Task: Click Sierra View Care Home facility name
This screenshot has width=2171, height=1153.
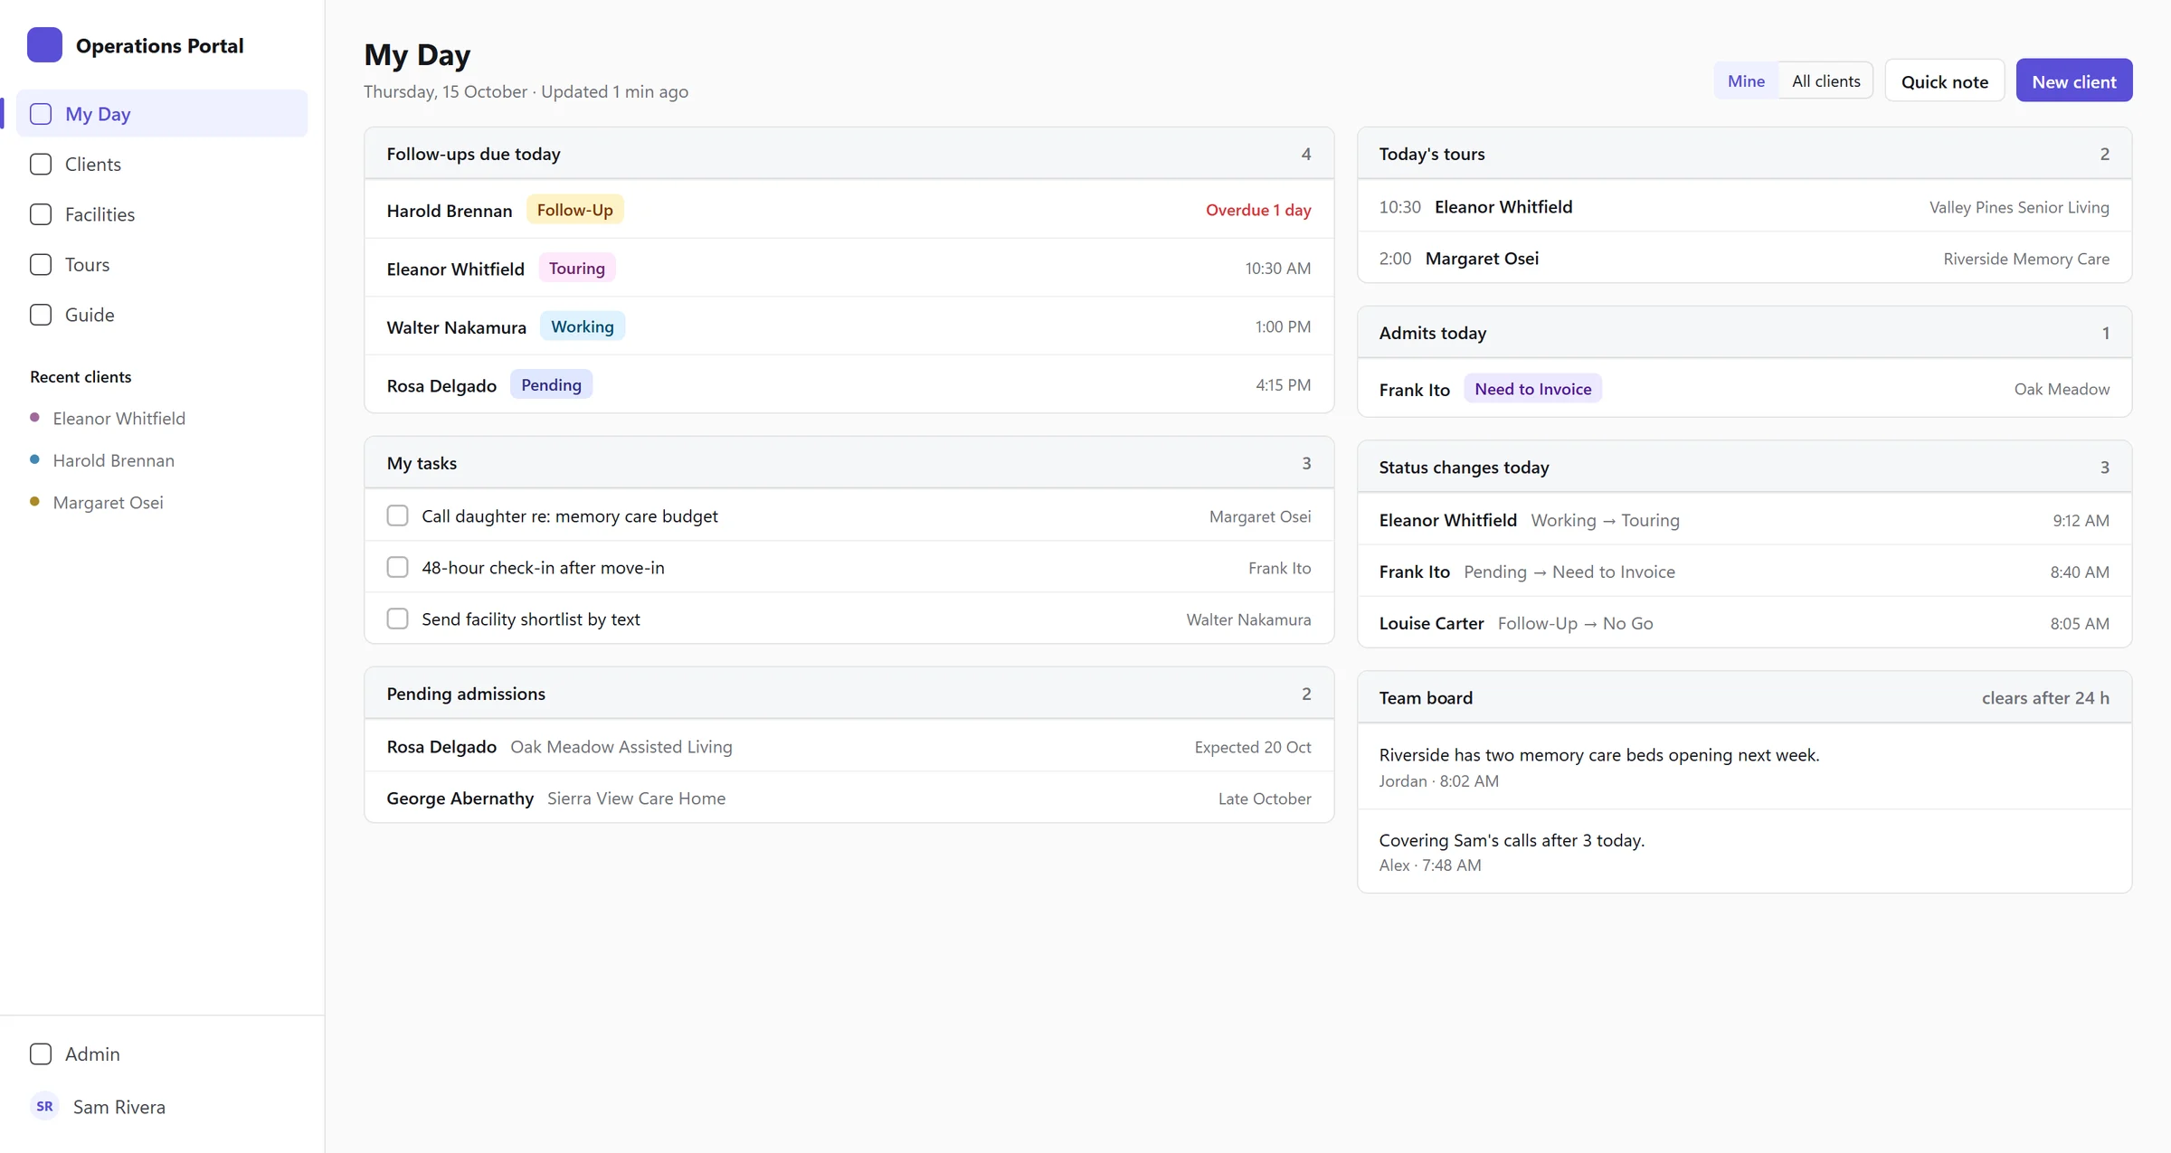Action: tap(636, 798)
